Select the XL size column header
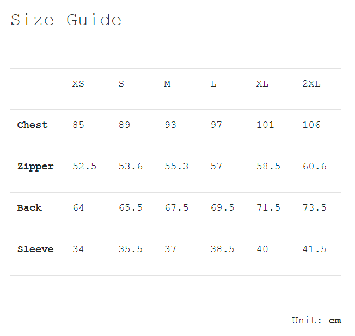355x336 pixels. (x=262, y=84)
